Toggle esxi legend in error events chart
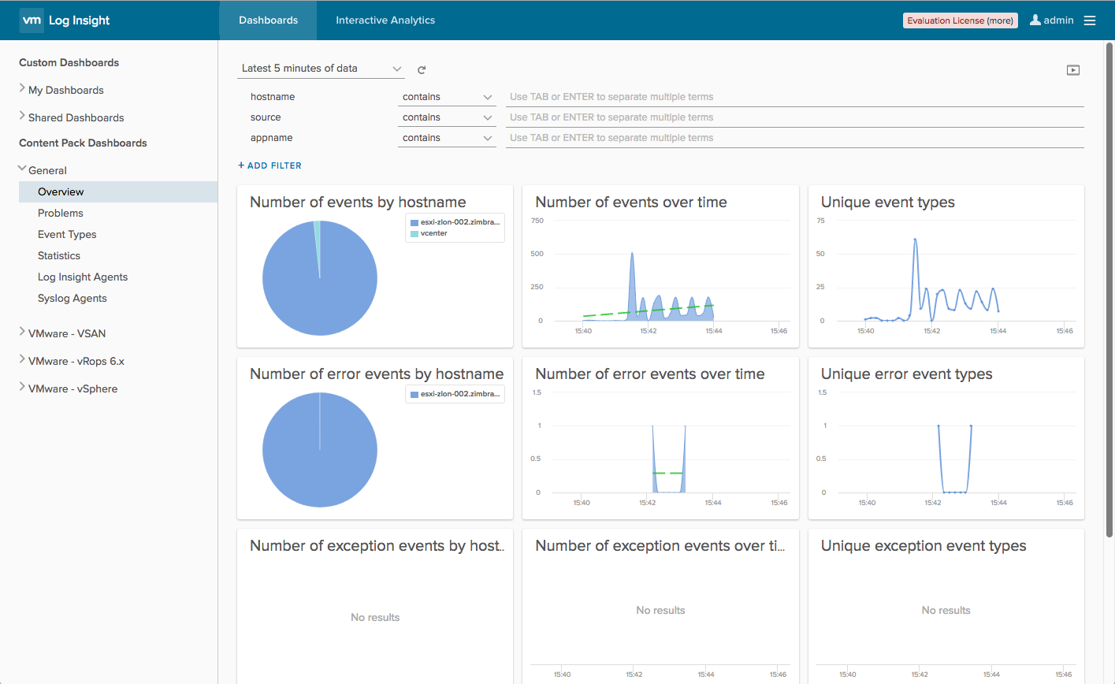The image size is (1115, 684). pos(455,394)
